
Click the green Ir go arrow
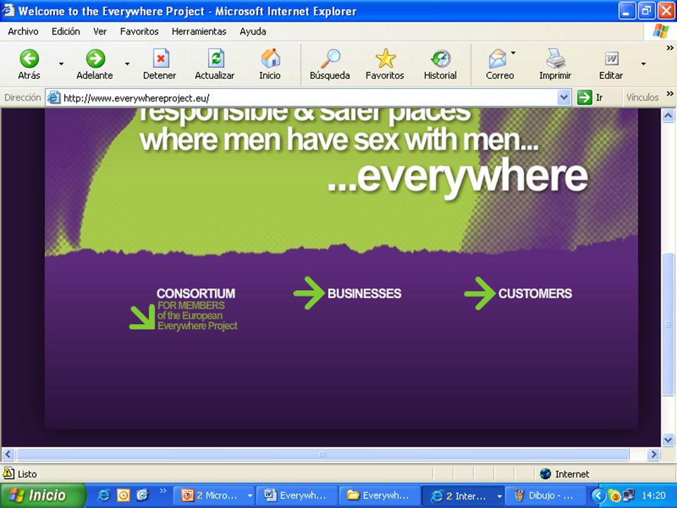click(585, 97)
